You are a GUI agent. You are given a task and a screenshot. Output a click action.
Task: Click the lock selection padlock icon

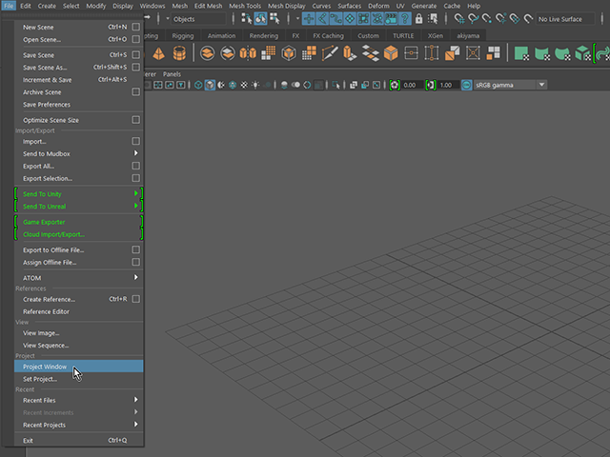point(418,19)
